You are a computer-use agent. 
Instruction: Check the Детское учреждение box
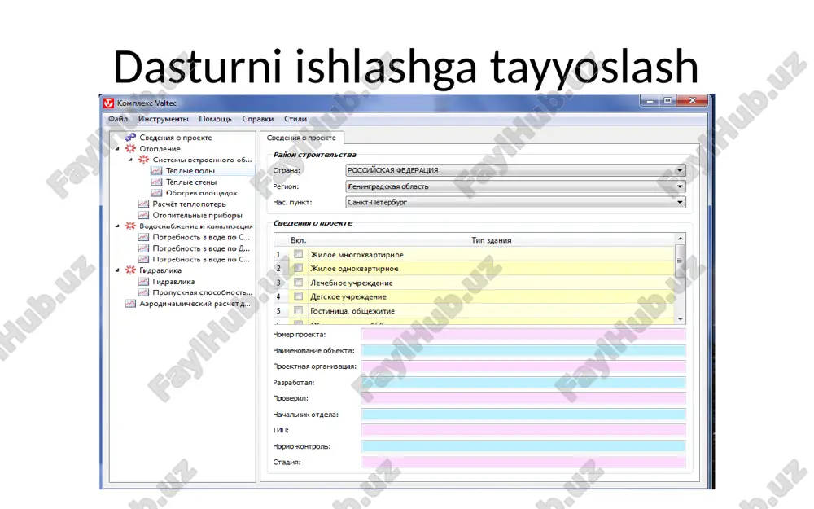tap(298, 296)
